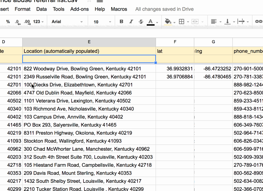The width and height of the screenshot is (263, 191).
Task: Expand the vertical align dropdown arrow
Action: coord(234,22)
